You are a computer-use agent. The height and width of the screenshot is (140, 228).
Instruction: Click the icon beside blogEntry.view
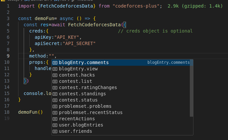tap(55, 69)
